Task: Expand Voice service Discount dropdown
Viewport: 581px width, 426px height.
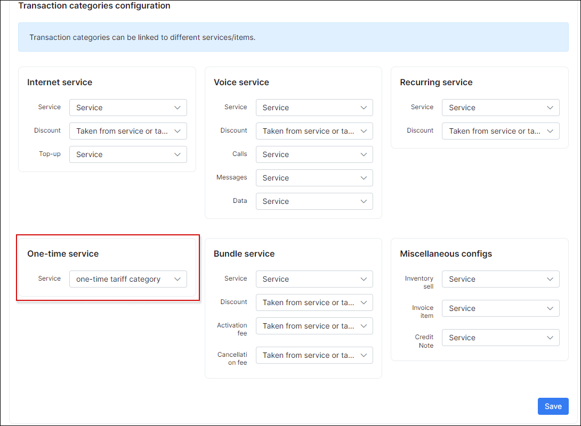Action: coord(314,131)
